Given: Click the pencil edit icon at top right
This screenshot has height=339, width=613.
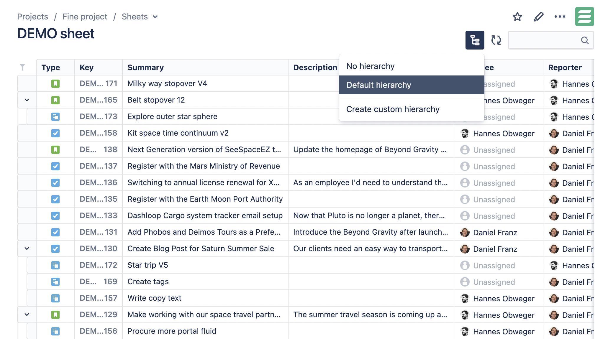Looking at the screenshot, I should pyautogui.click(x=538, y=17).
